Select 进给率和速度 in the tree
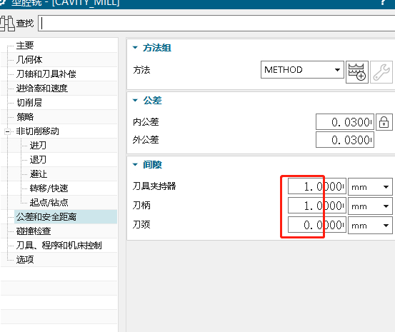Image resolution: width=395 pixels, height=332 pixels. (42, 89)
